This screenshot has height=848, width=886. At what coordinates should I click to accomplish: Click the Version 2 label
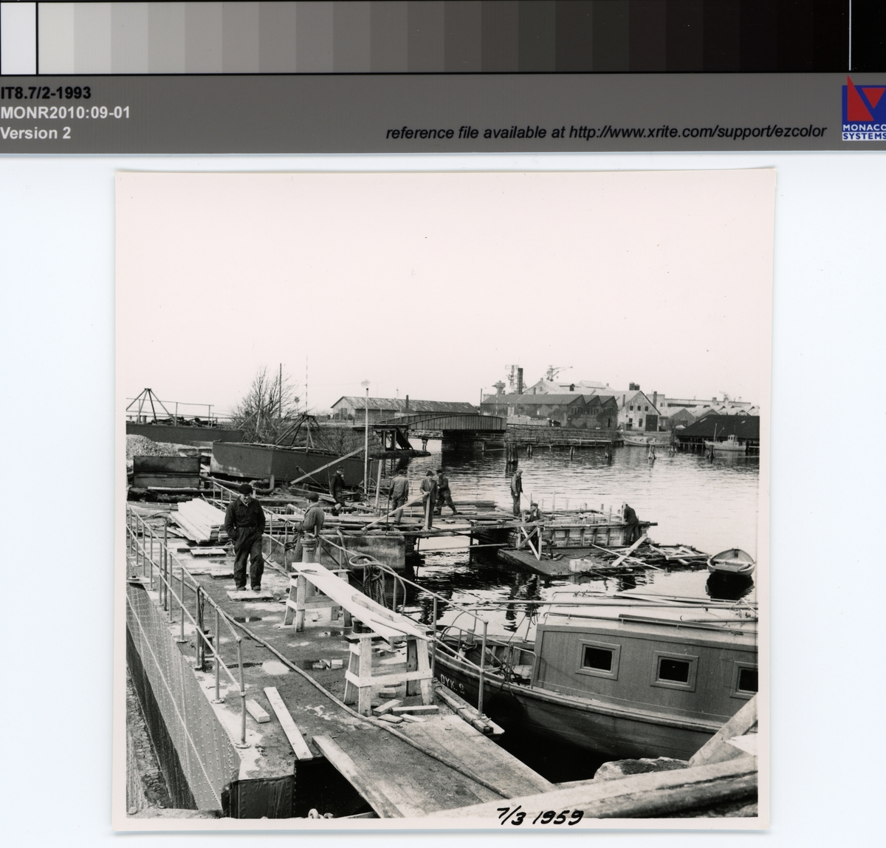pyautogui.click(x=35, y=133)
